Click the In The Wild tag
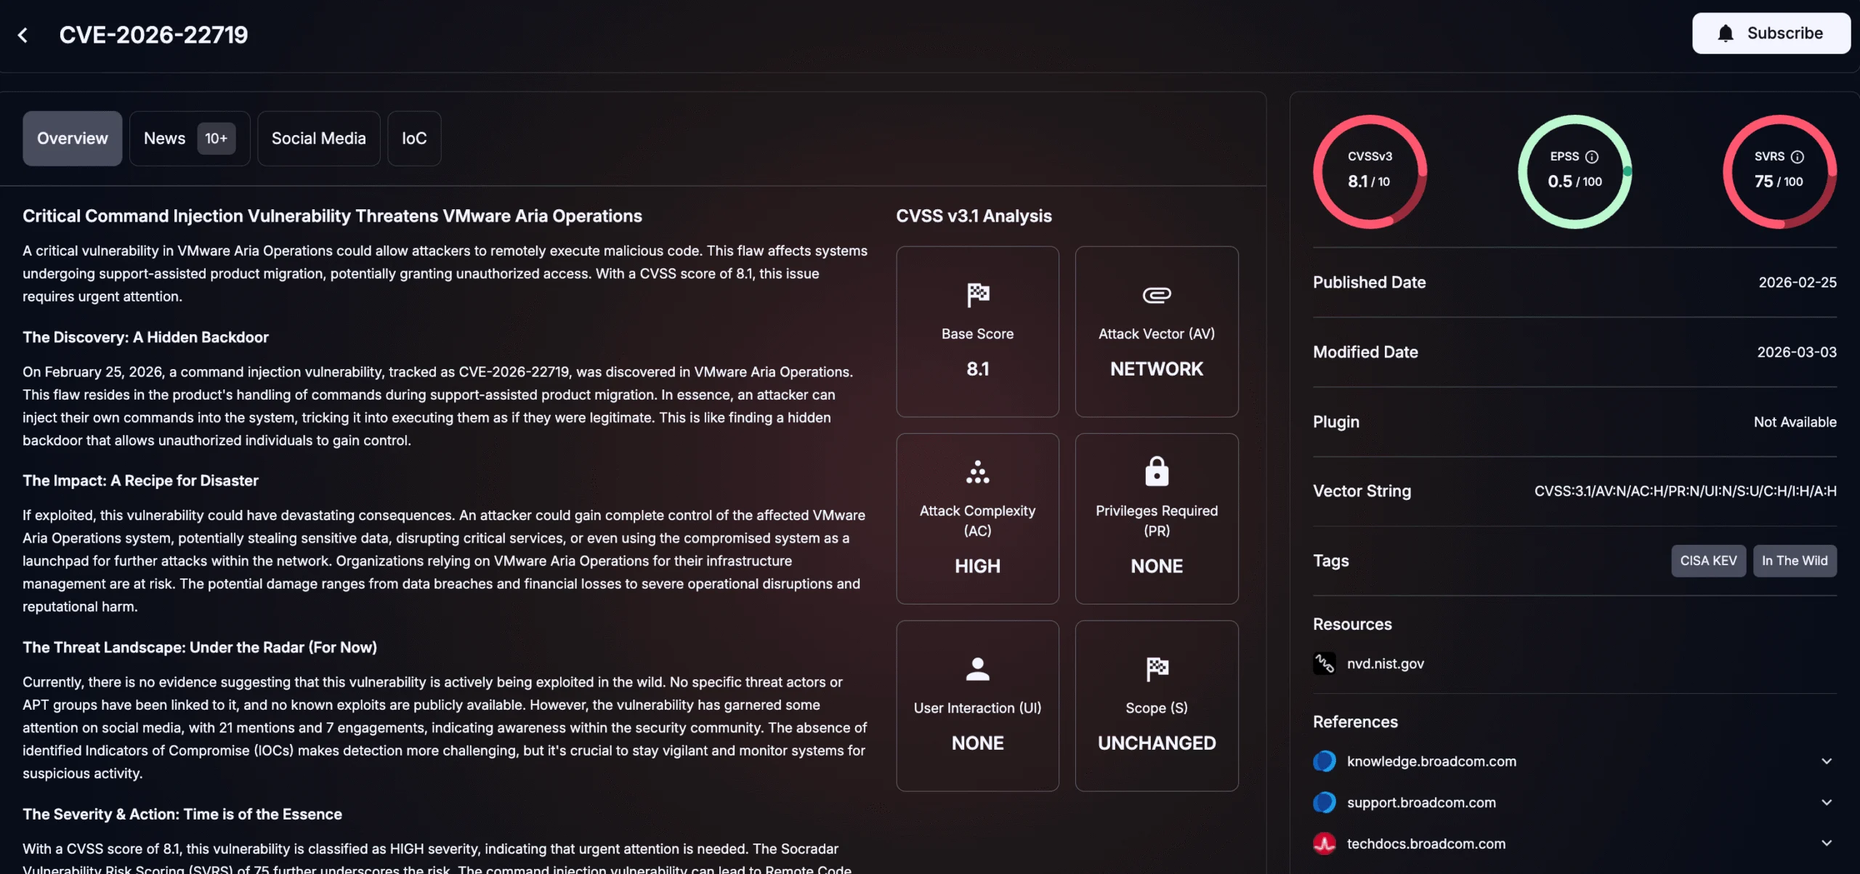 click(1795, 561)
